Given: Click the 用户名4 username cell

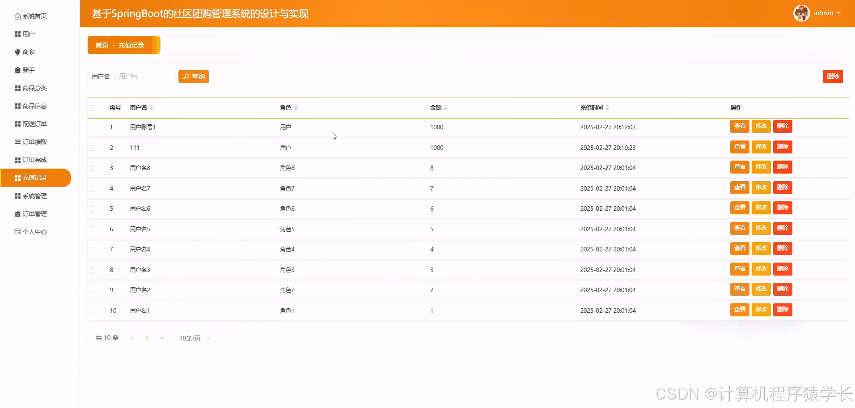Looking at the screenshot, I should click(x=140, y=249).
